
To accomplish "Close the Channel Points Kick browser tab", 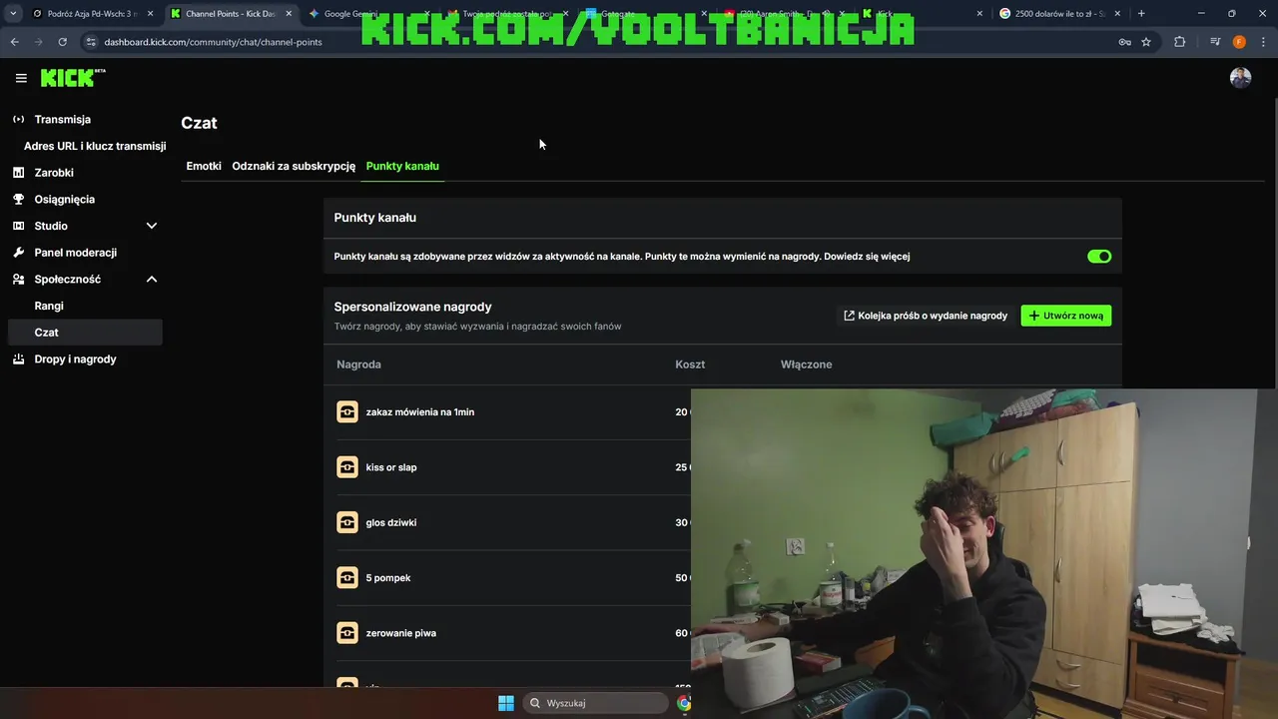I will tap(289, 13).
